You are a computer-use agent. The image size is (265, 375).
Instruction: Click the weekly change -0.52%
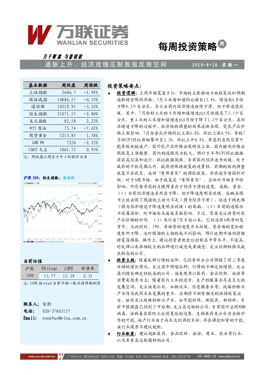click(x=91, y=100)
